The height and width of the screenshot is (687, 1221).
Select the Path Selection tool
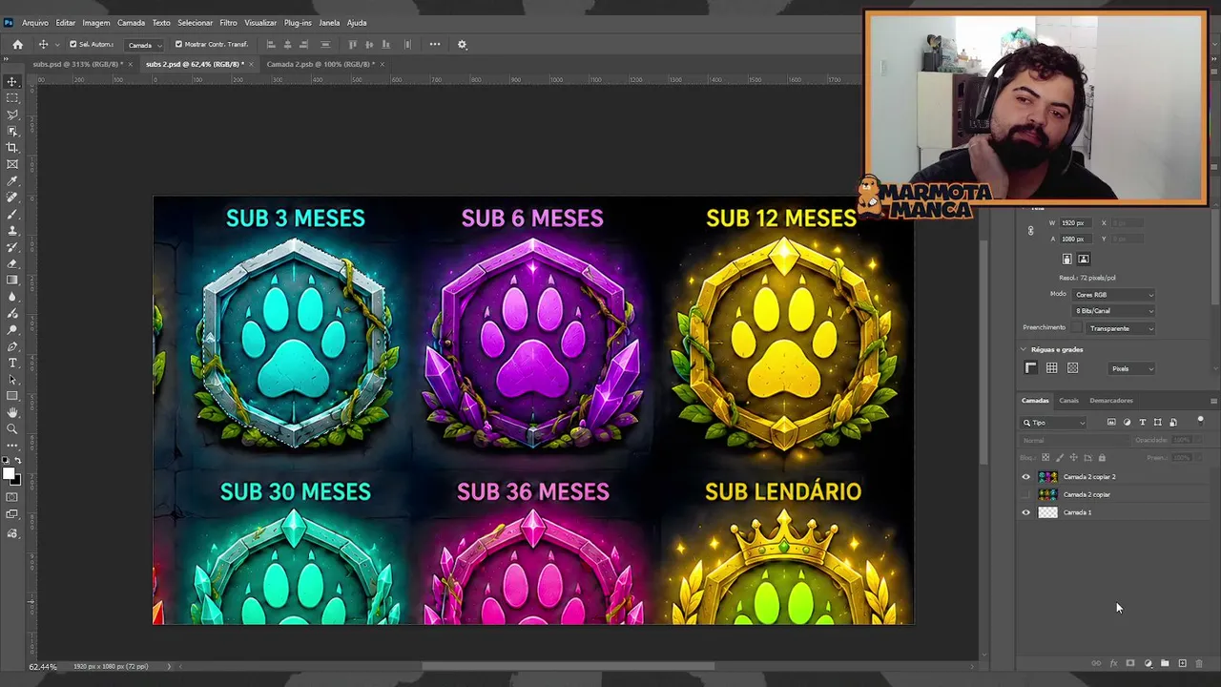pos(12,379)
